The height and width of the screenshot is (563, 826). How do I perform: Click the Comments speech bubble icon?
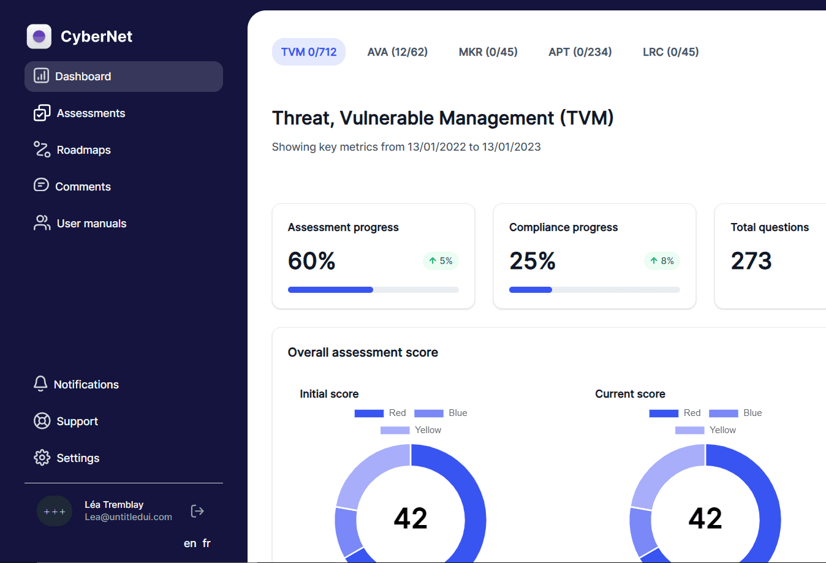point(41,185)
